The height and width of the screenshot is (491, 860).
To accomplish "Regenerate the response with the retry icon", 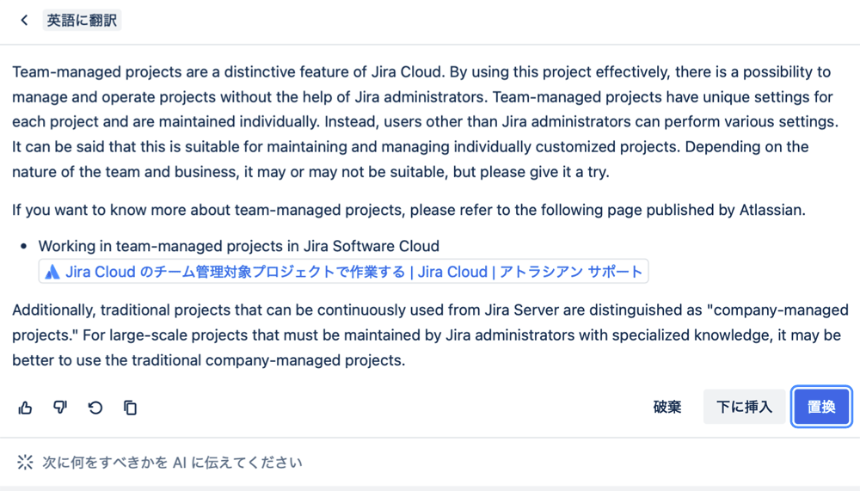I will tap(95, 408).
